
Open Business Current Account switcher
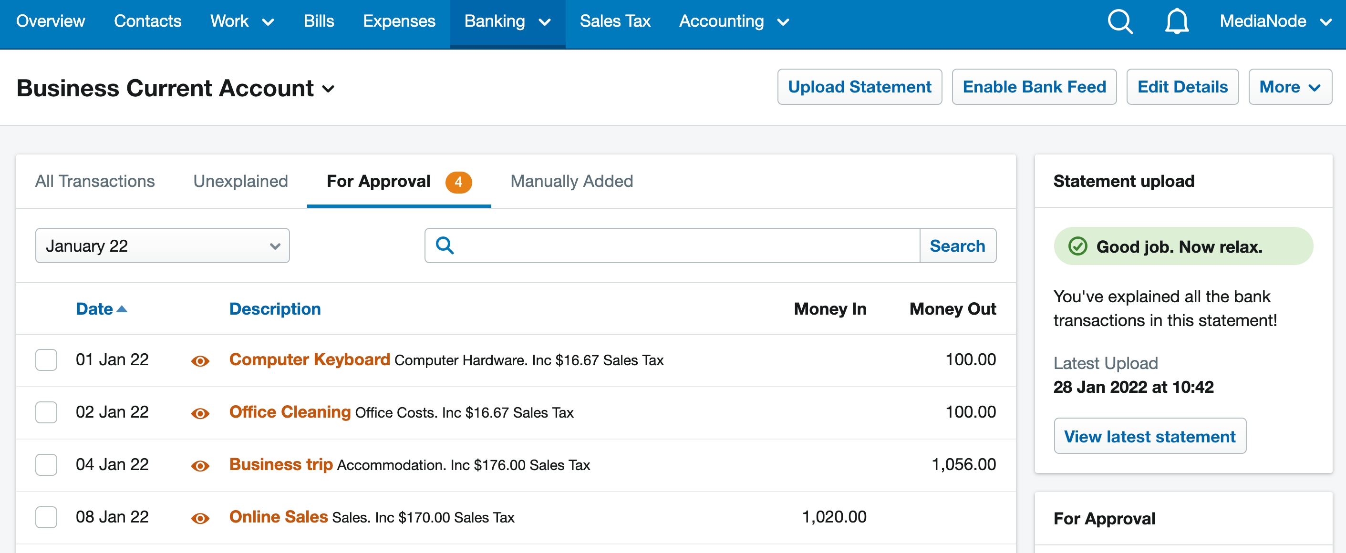coord(176,88)
